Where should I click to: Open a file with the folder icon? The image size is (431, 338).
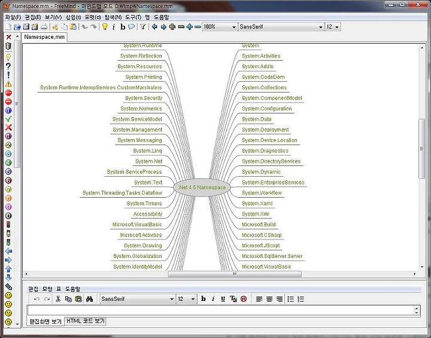click(x=17, y=27)
